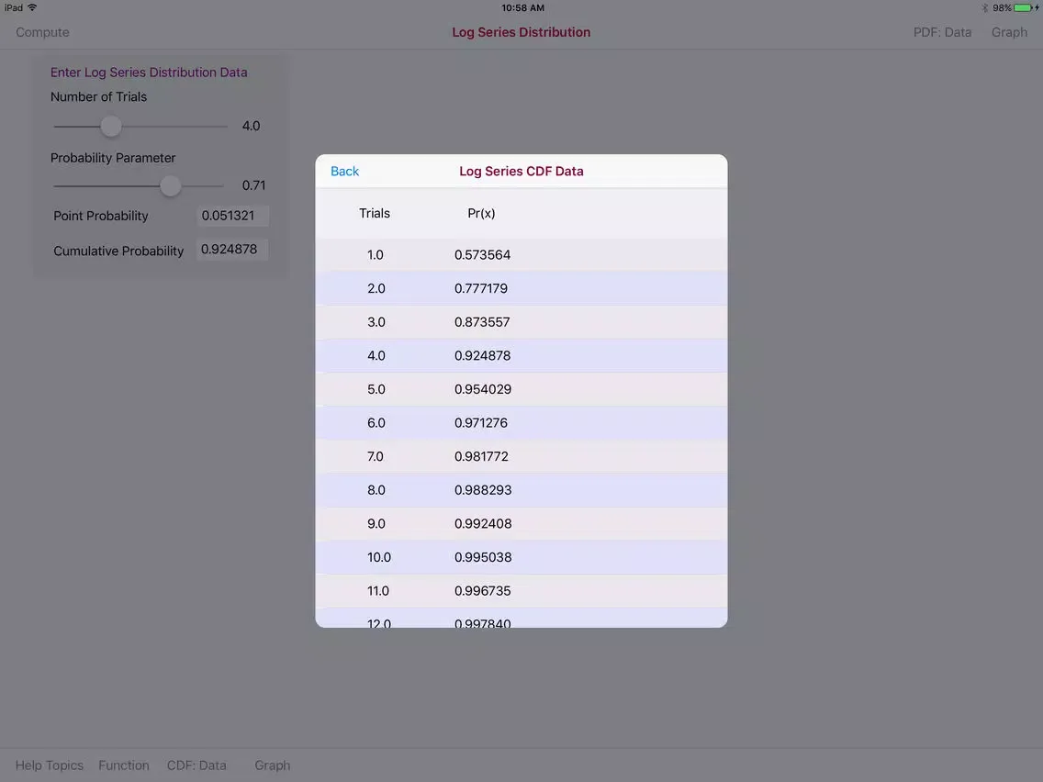Image resolution: width=1043 pixels, height=782 pixels.
Task: Select the value 0.573564
Action: point(482,254)
